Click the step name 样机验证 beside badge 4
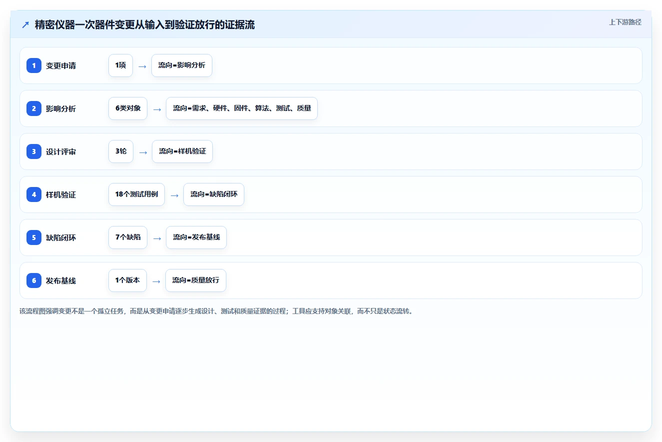 coord(61,194)
